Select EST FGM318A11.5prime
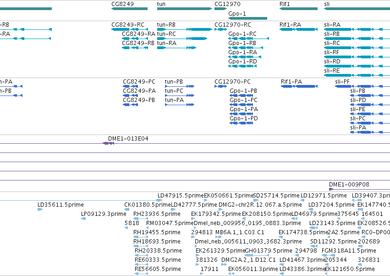This screenshot has height=276, width=390. point(329,255)
